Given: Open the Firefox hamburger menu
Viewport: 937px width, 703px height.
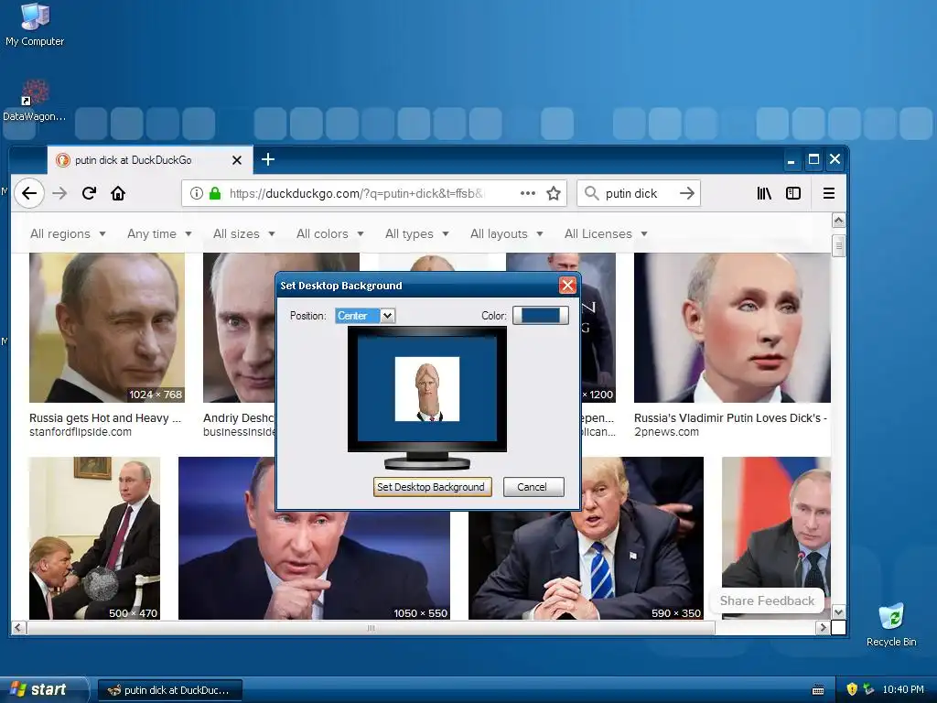Looking at the screenshot, I should coord(828,193).
